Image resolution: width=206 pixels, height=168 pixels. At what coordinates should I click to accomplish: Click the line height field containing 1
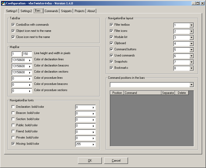coord(16,54)
